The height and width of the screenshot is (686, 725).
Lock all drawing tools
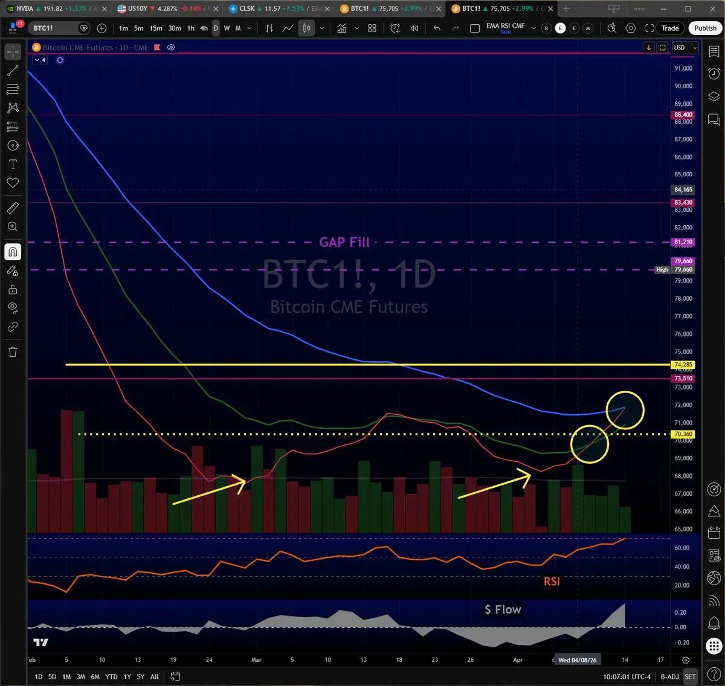click(x=13, y=289)
